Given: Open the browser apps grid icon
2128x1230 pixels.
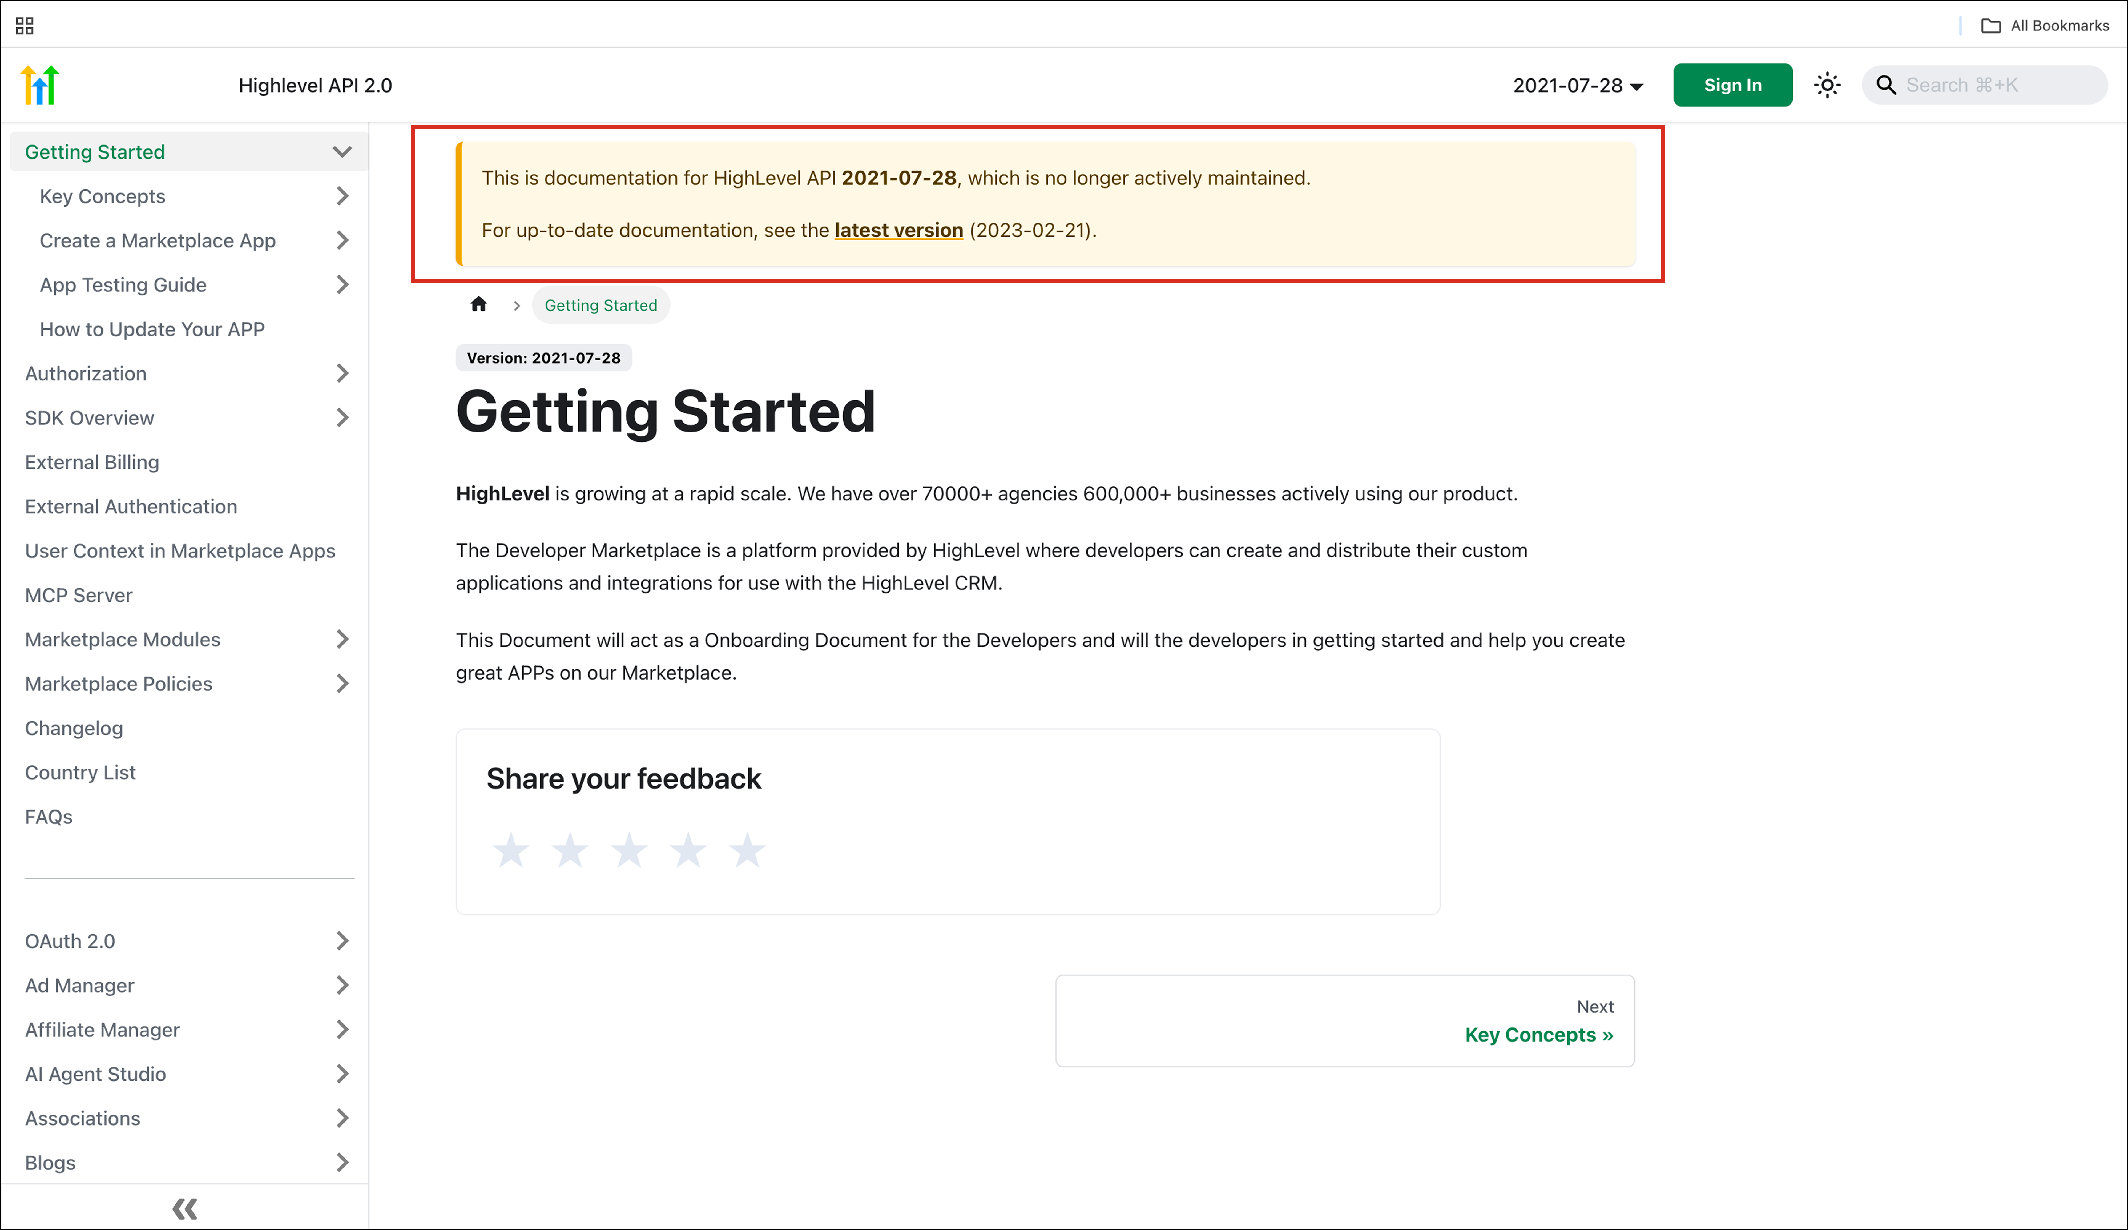Looking at the screenshot, I should click(25, 26).
